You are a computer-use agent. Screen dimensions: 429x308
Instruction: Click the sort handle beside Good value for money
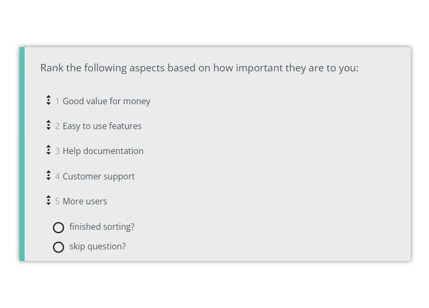coord(49,101)
